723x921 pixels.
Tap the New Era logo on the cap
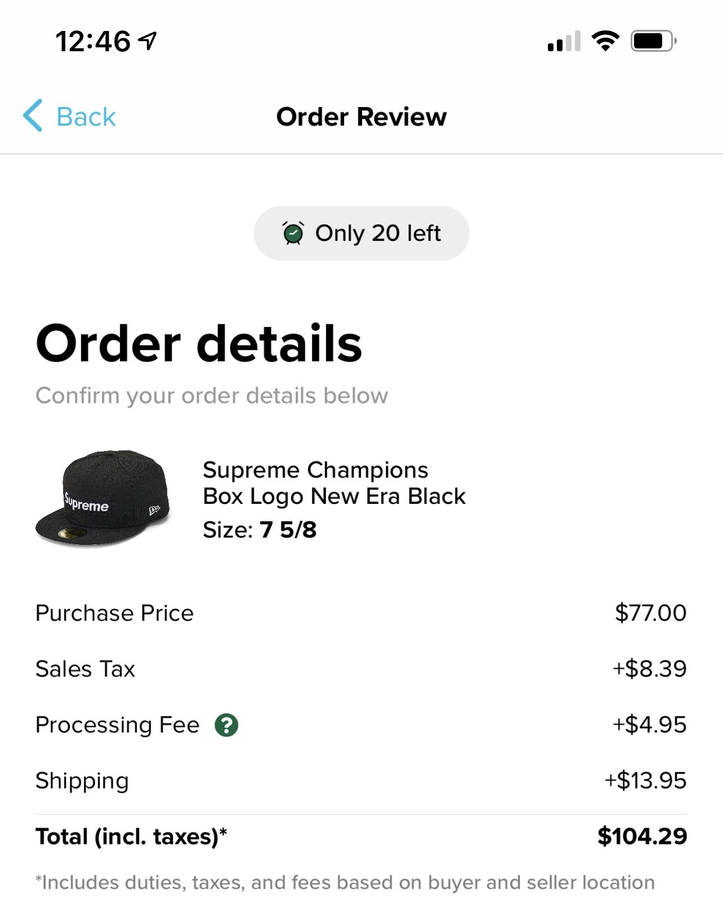click(x=153, y=509)
